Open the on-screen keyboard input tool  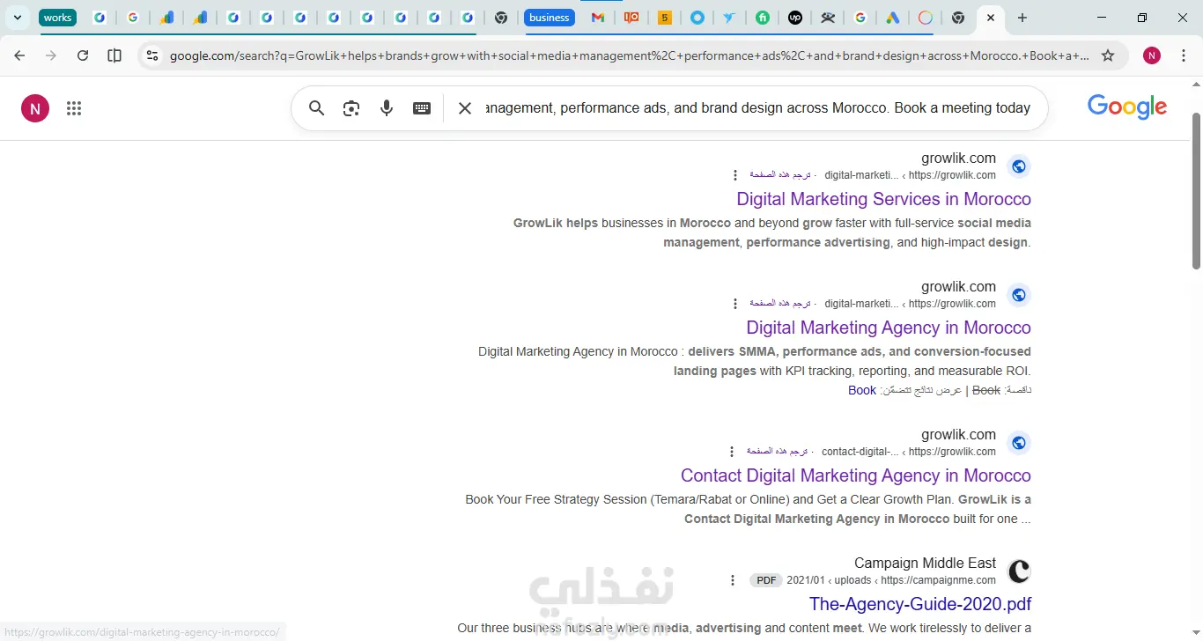click(422, 108)
